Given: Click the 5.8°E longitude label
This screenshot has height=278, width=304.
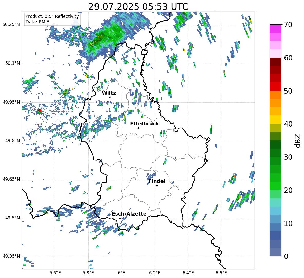Looking at the screenshot, I should point(88,273).
